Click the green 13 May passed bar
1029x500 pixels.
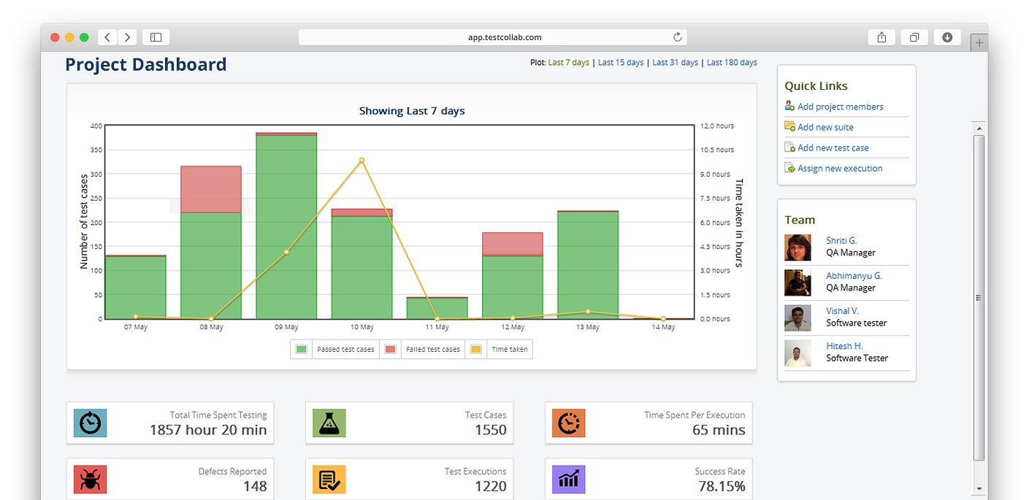[x=588, y=265]
